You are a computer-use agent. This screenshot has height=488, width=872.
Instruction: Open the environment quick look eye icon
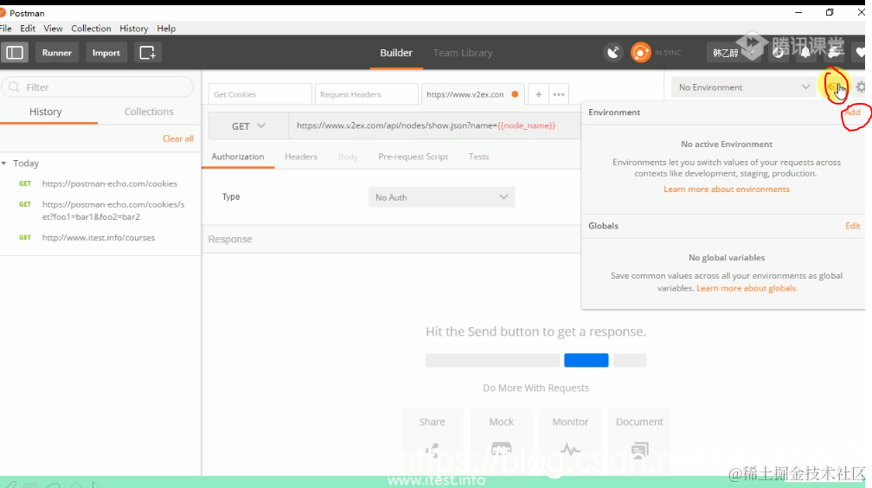(834, 87)
